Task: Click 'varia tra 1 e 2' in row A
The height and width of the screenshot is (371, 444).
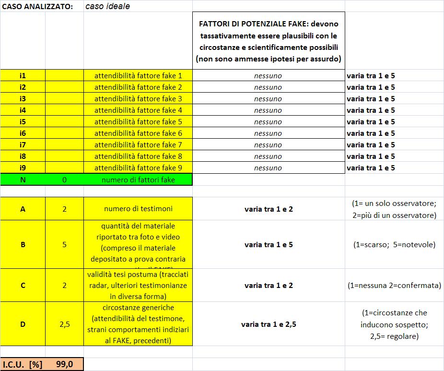Action: coord(269,209)
